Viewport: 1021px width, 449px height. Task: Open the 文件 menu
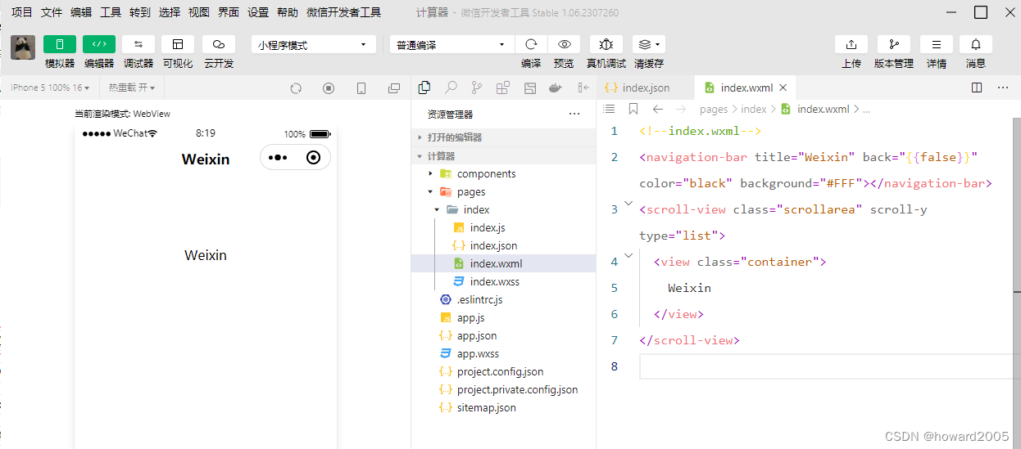pos(52,12)
